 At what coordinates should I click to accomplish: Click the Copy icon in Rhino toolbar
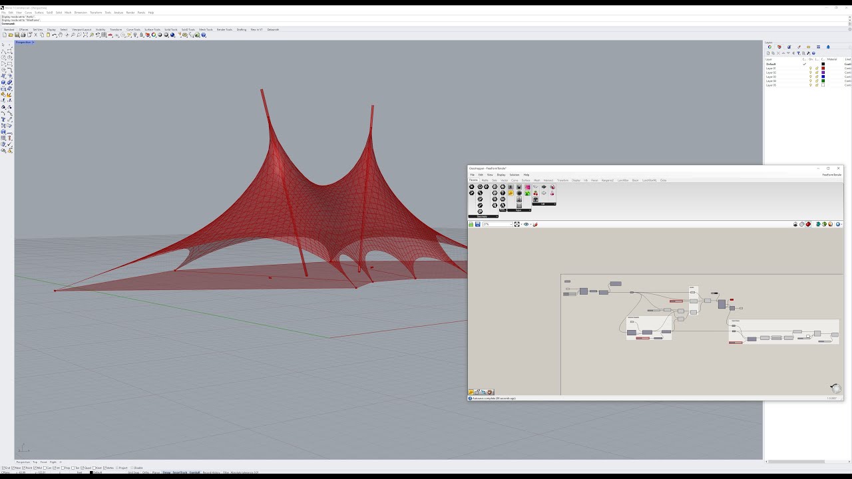[x=41, y=35]
